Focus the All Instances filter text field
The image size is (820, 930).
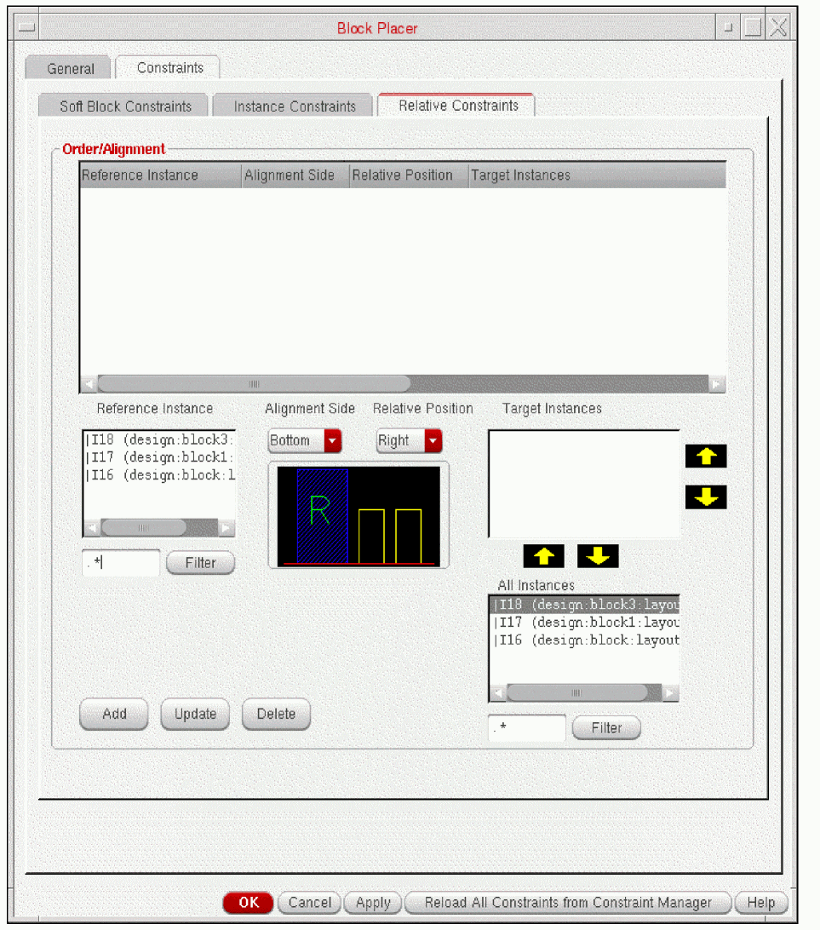526,727
